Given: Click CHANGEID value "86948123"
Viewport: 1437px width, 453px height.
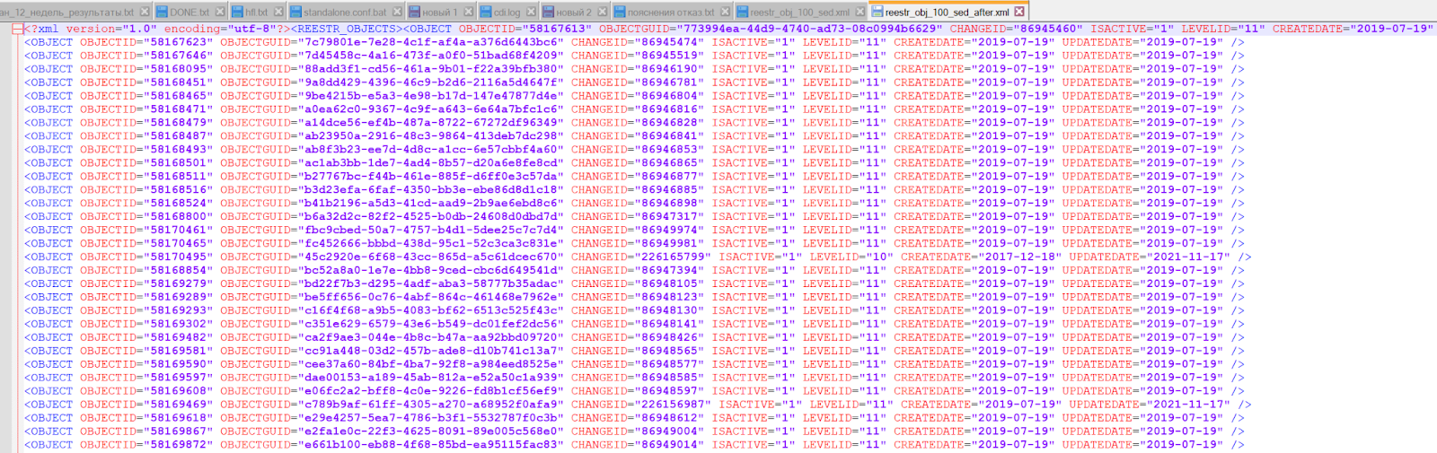Looking at the screenshot, I should point(671,298).
